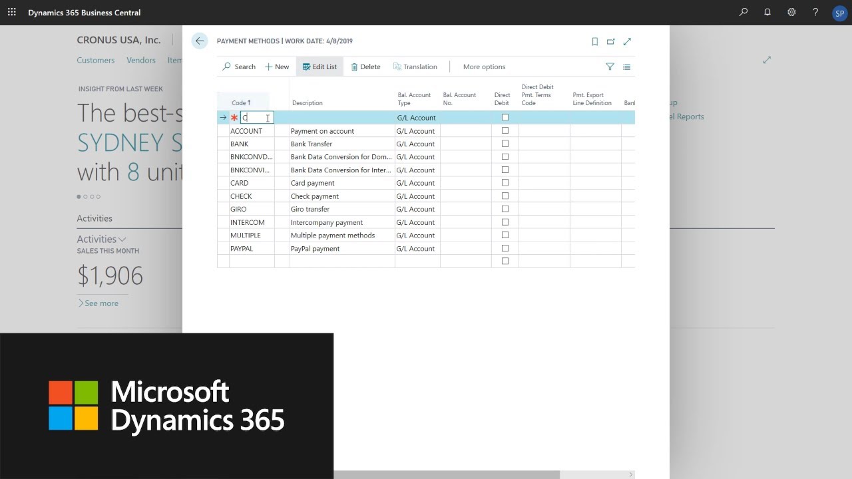Open the notifications bell
This screenshot has width=852, height=479.
[x=767, y=12]
